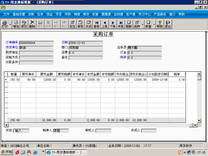Image resolution: width=208 pixels, height=156 pixels.
Task: Click the 增加 add toolbar icon
Action: pyautogui.click(x=16, y=24)
